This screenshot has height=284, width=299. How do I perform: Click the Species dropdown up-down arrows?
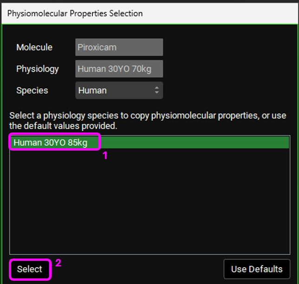click(x=156, y=90)
